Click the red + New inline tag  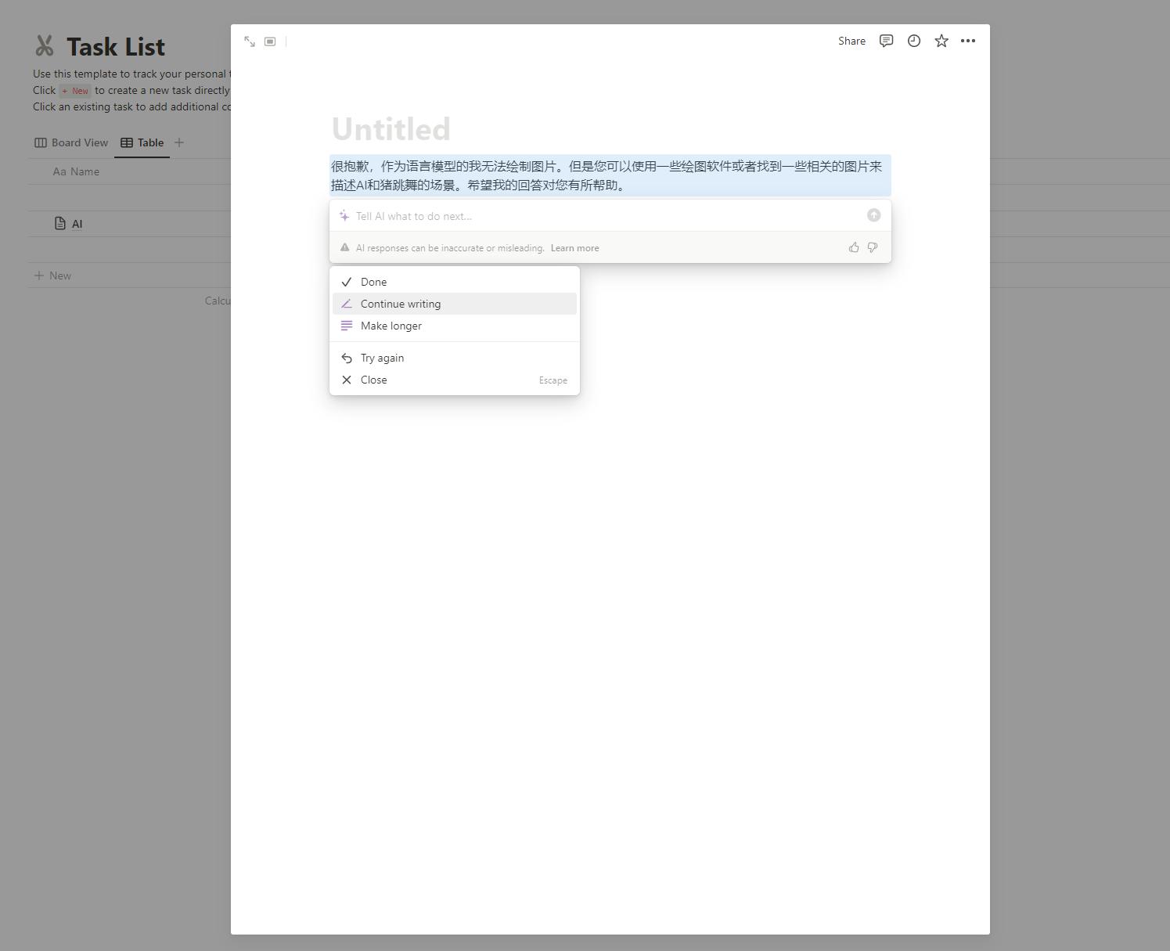(75, 91)
